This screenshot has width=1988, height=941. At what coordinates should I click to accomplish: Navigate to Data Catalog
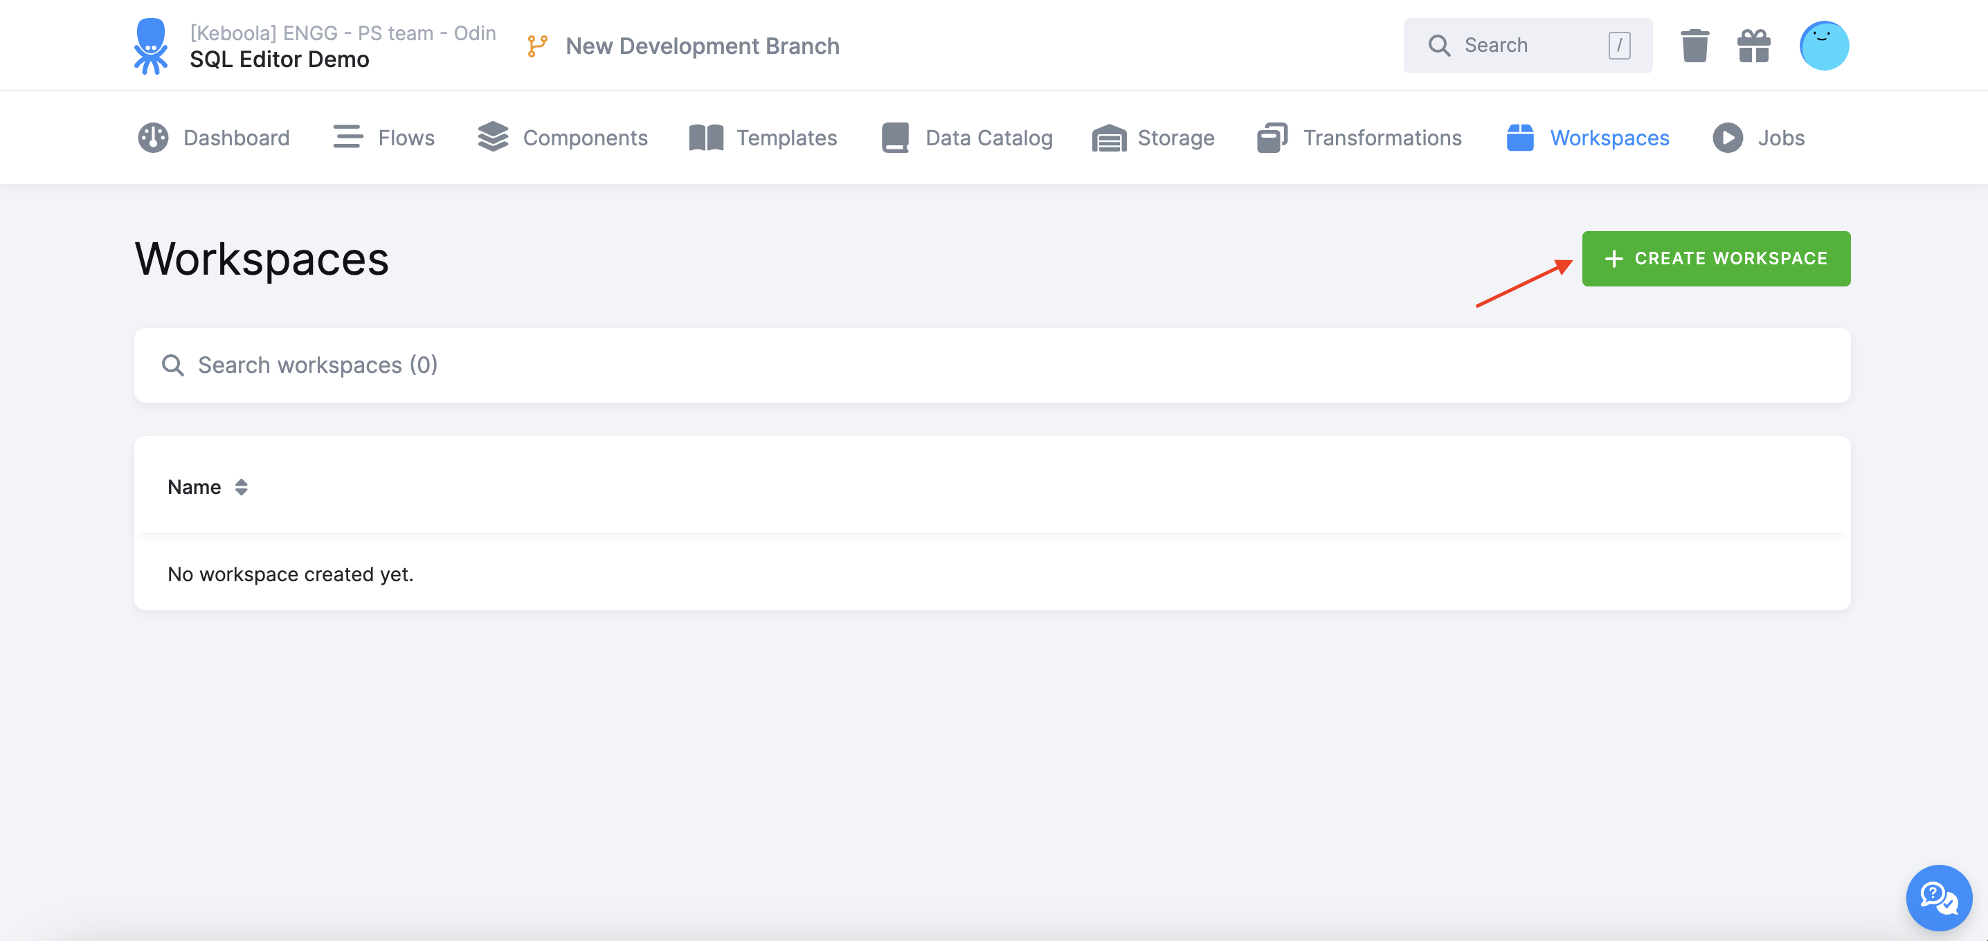tap(967, 138)
